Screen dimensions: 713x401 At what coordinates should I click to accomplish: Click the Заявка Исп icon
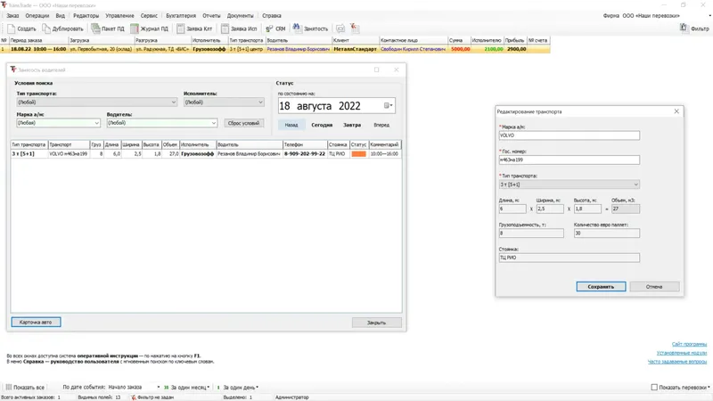(225, 29)
